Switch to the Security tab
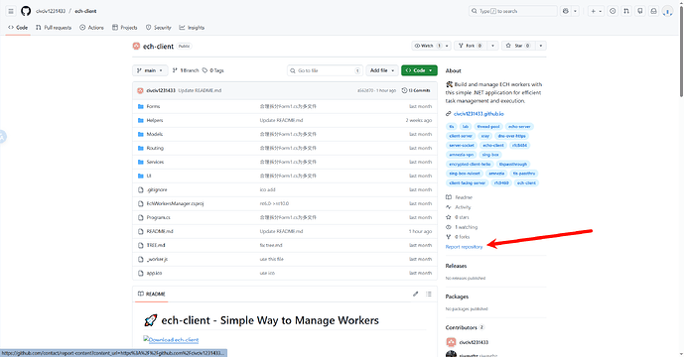The image size is (684, 357). 159,28
